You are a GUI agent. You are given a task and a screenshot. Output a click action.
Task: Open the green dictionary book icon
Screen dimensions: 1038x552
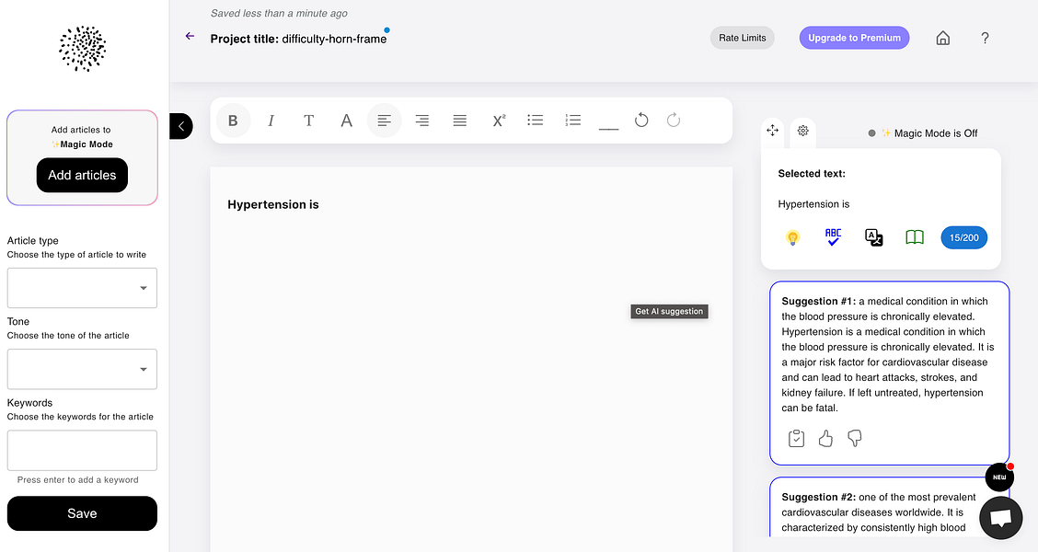(x=914, y=236)
